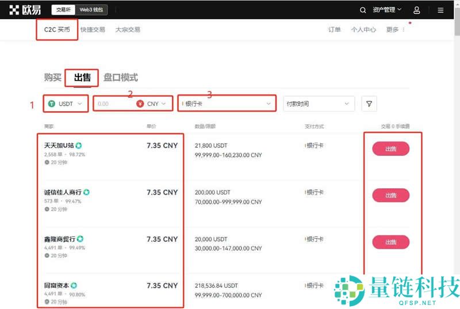
Task: Open merchant 鑫隆商贸行 profile
Action: tap(60, 239)
